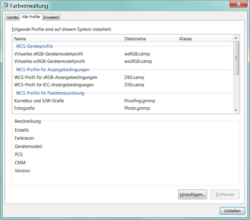Choose WCS-Profil für sRGB-Anzeigebedingungen
250x220 pixels.
click(x=56, y=77)
